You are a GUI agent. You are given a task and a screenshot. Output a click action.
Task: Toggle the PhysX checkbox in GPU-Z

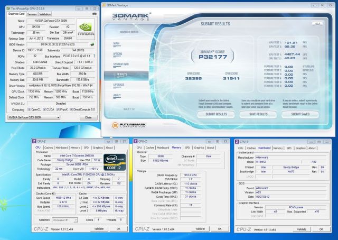58,109
